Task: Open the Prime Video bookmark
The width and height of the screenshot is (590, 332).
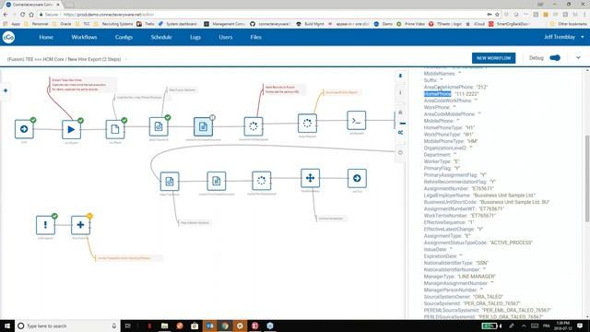Action: pos(411,24)
